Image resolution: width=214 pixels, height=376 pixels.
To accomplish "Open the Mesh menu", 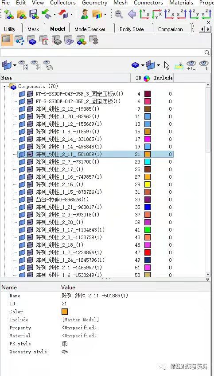I will [x=121, y=3].
